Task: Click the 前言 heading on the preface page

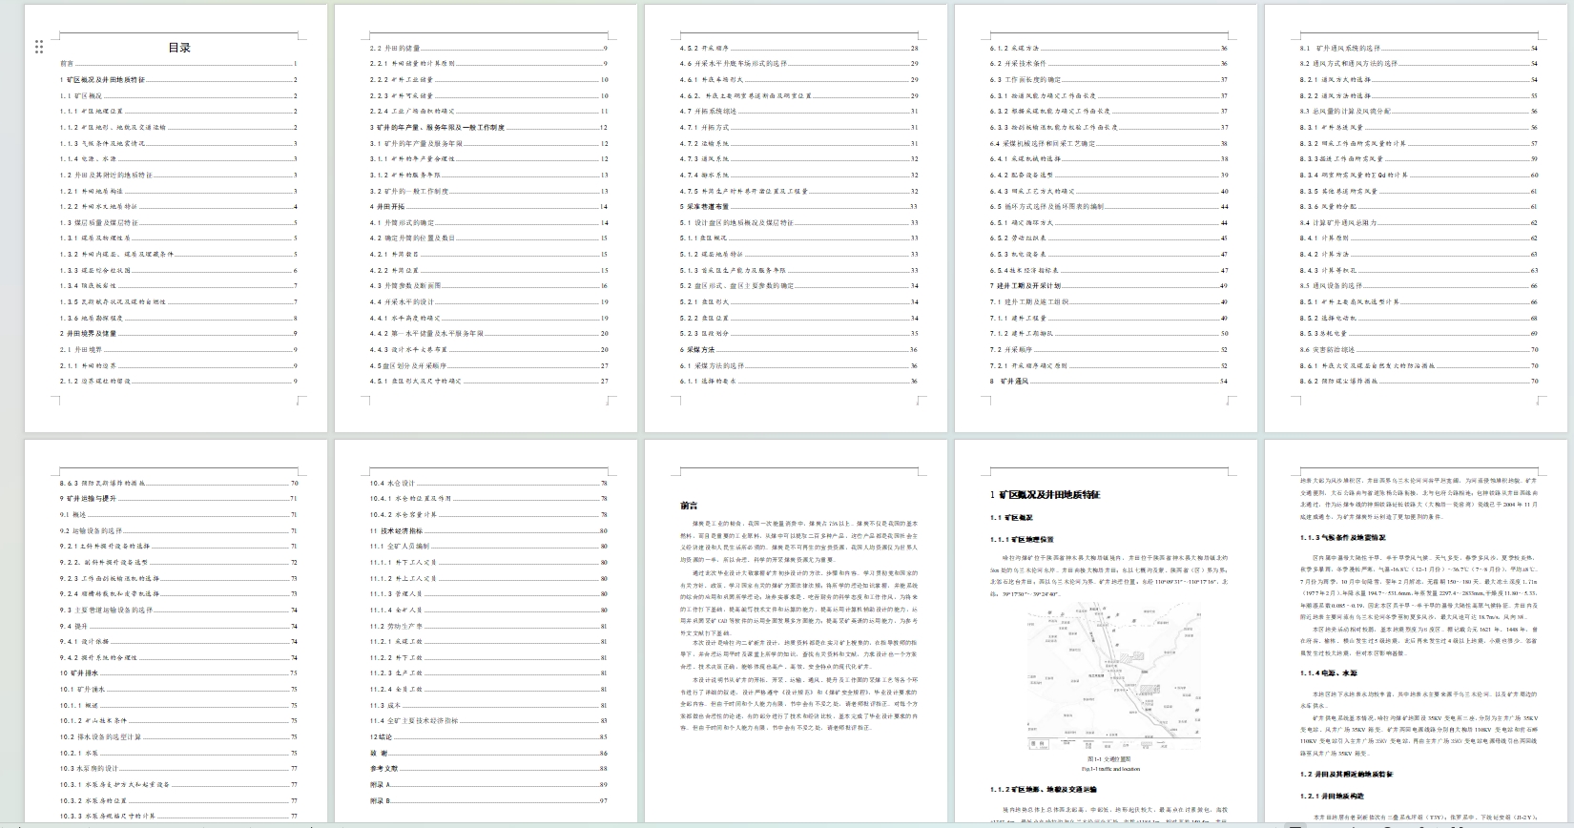Action: [689, 506]
